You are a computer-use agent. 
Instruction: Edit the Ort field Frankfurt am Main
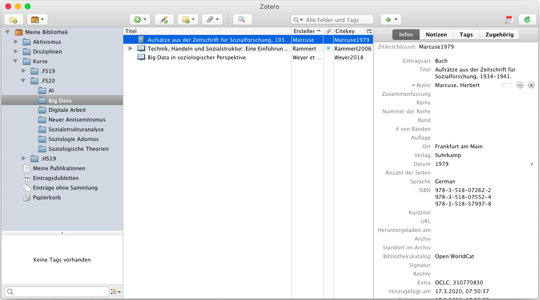click(459, 146)
